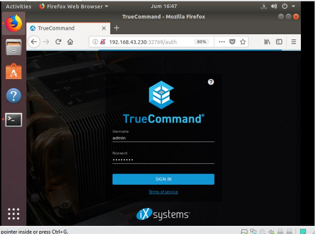This screenshot has width=315, height=234.
Task: Click the address bar URL text
Action: tap(143, 42)
